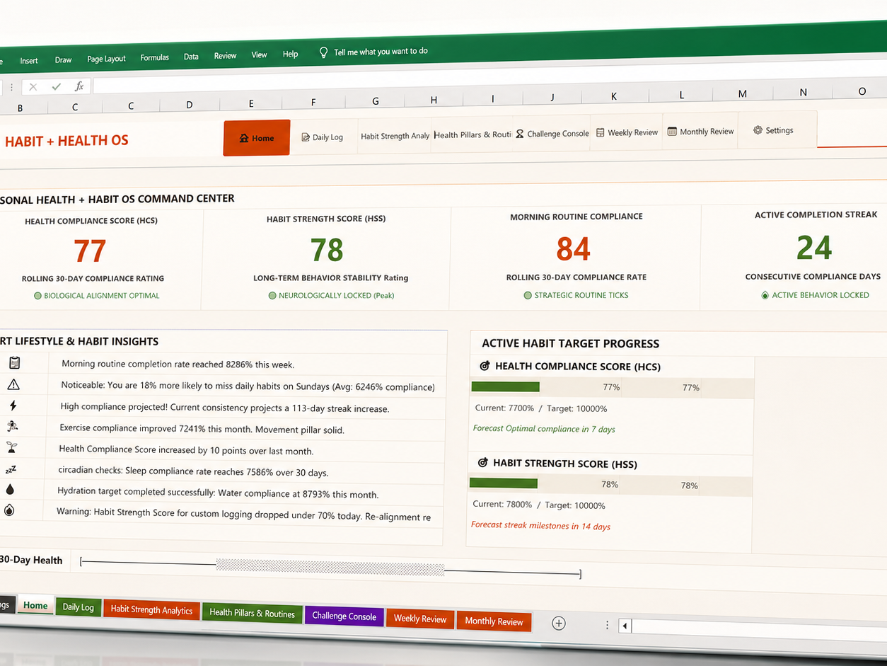Click the sprout icon for score increase insight
Screen dimensions: 887x666
11,447
